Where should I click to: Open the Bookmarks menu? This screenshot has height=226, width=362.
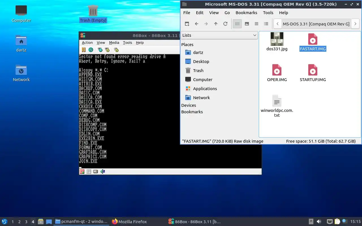pyautogui.click(x=246, y=12)
